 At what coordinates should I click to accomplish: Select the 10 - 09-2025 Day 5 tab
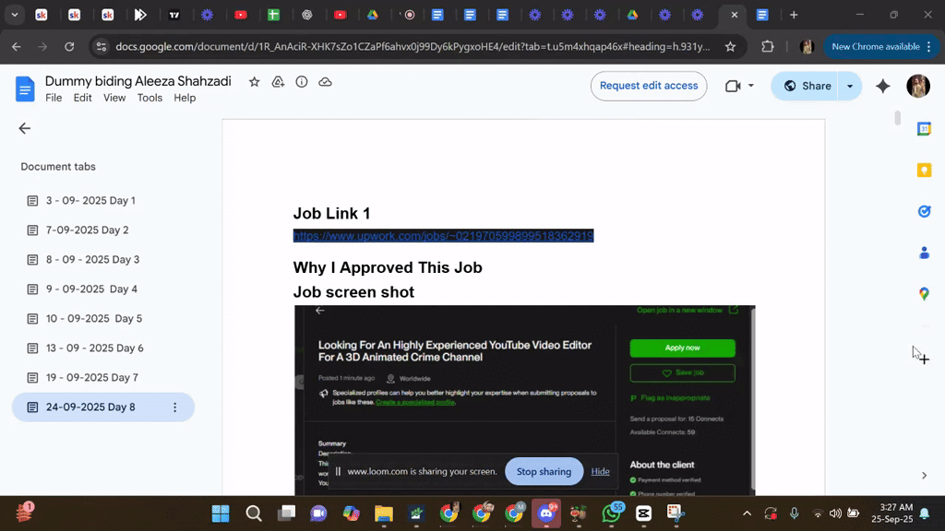[103, 318]
